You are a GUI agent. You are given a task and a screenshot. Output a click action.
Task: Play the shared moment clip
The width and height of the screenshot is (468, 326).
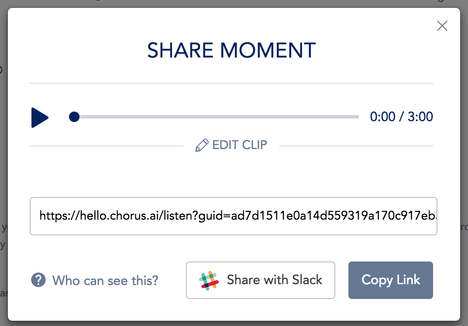pos(40,118)
